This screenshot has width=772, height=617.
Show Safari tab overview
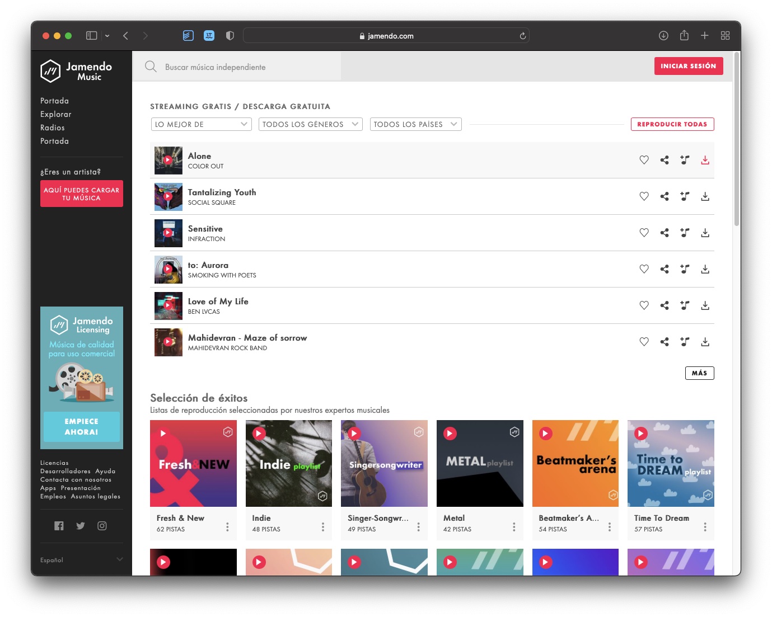[x=726, y=36]
